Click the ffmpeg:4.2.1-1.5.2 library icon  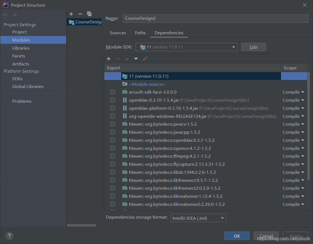[x=125, y=156]
